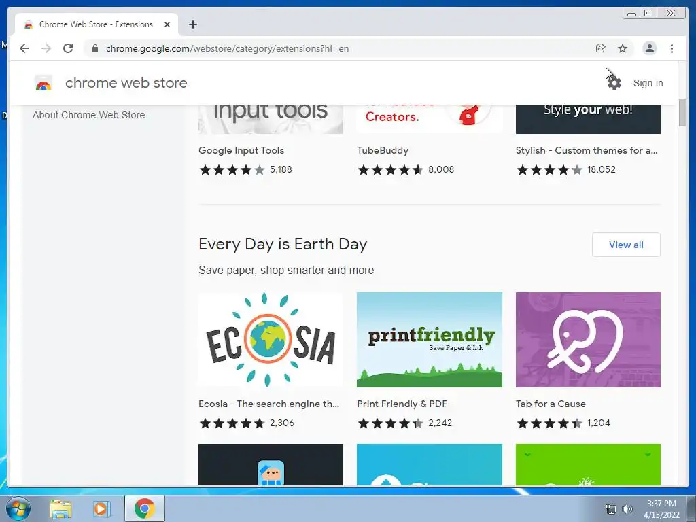Click Stylish - Custom themes title
Viewport: 696px width, 522px height.
[587, 150]
